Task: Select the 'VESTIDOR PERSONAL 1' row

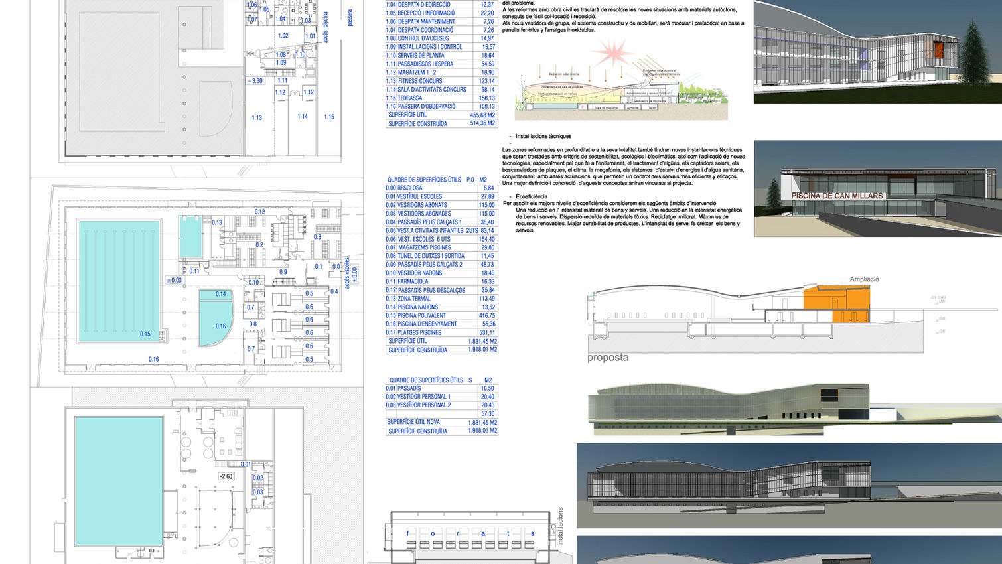Action: (x=441, y=397)
